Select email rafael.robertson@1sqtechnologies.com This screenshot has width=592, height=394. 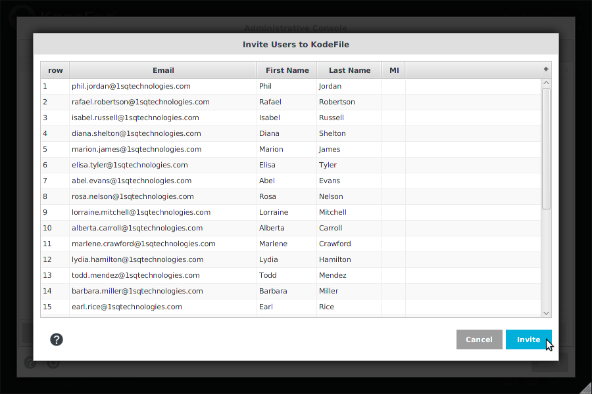point(163,102)
